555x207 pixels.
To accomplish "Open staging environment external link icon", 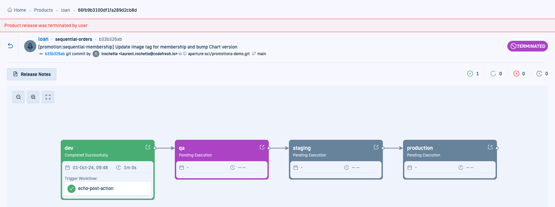I will point(376,147).
